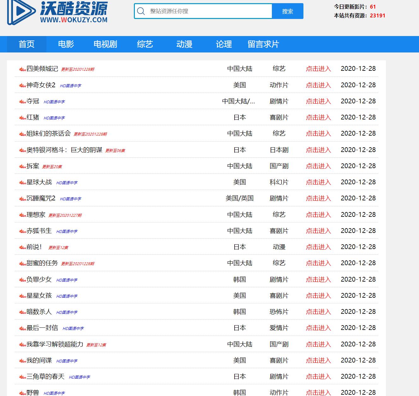The image size is (419, 396).
Task: Open the 神奇女侠2 title link
Action: pyautogui.click(x=41, y=85)
